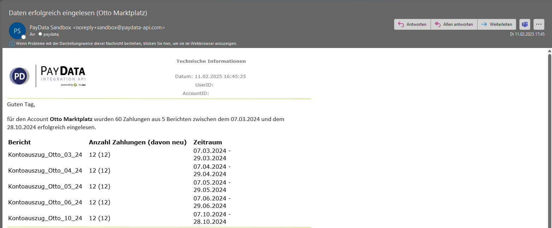Click the Guten Tag greeting
Screen dimensions: 552x228
(21, 104)
